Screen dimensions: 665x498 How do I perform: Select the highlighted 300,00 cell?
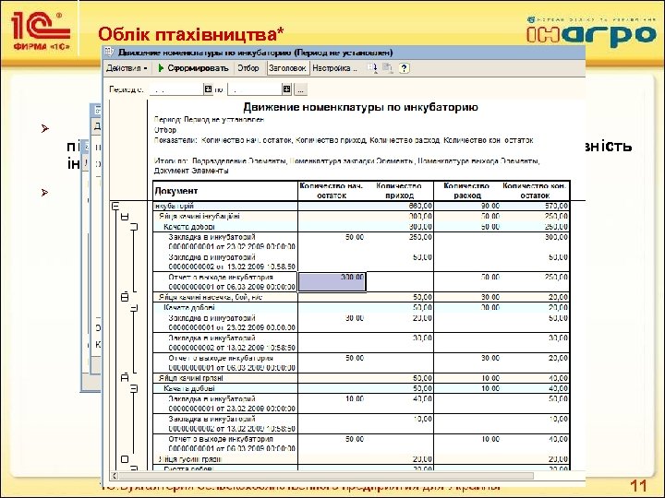[x=332, y=281]
